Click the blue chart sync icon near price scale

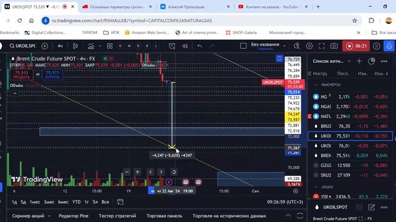(x=279, y=59)
